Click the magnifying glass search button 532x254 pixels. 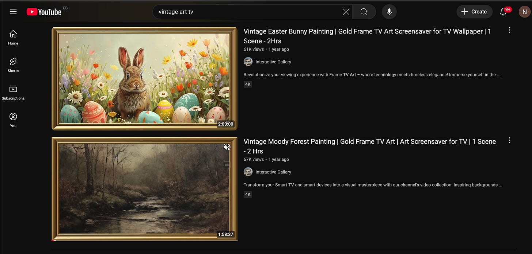[x=364, y=12]
